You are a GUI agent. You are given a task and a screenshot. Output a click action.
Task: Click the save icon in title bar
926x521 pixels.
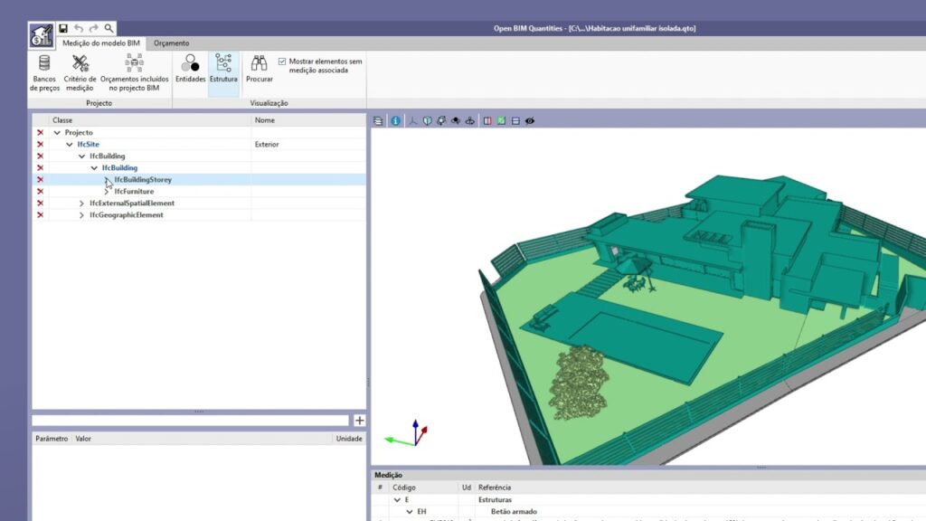coord(63,29)
